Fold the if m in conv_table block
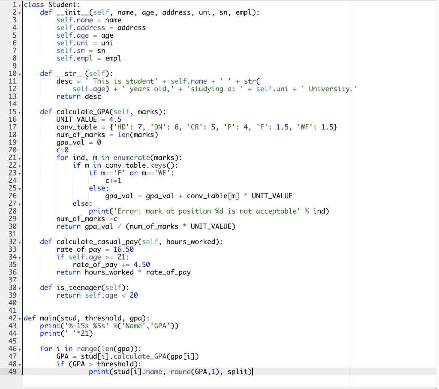Viewport: 439px width, 389px height. point(19,166)
